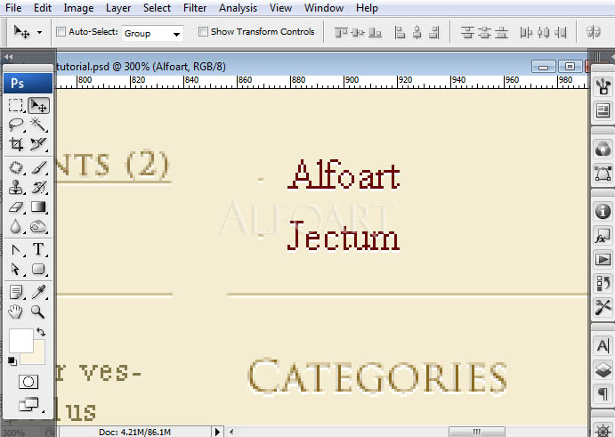The height and width of the screenshot is (437, 615).
Task: Open the Analysis menu
Action: [x=238, y=8]
